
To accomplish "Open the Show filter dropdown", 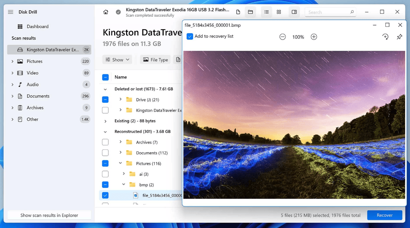I will click(117, 60).
